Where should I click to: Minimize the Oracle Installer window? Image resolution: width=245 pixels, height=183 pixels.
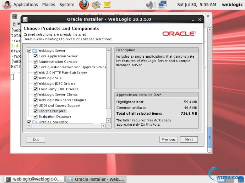[x=193, y=20]
